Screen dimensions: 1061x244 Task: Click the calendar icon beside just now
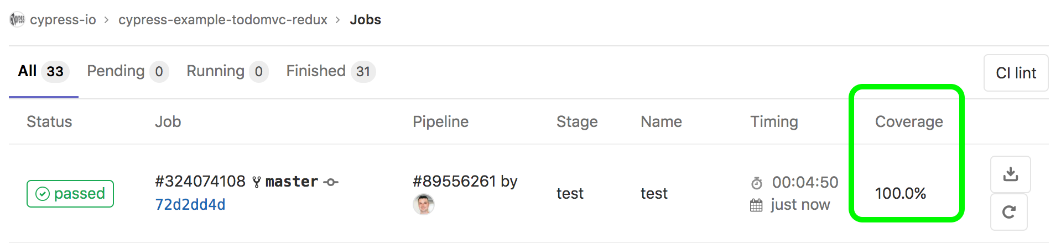[756, 205]
